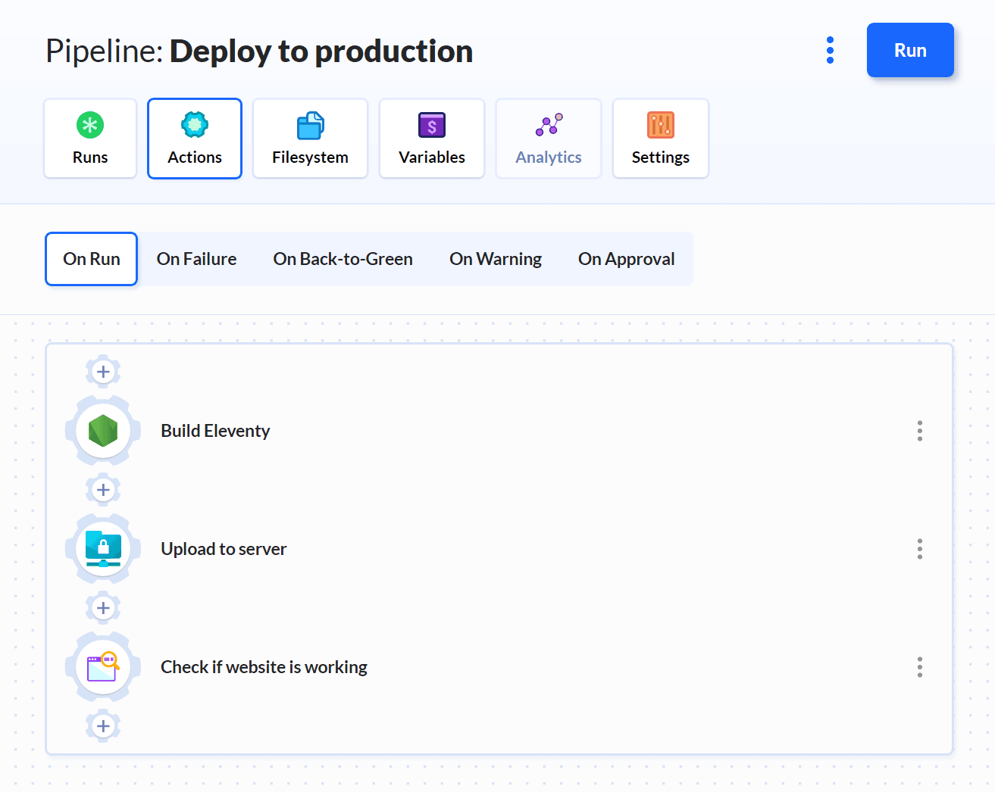Viewport: 995px width, 792px height.
Task: Click the Variables dollar icon
Action: point(431,125)
